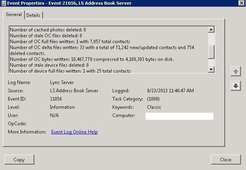The image size is (246, 170).
Task: Go to next event with down arrow button
Action: tap(235, 86)
